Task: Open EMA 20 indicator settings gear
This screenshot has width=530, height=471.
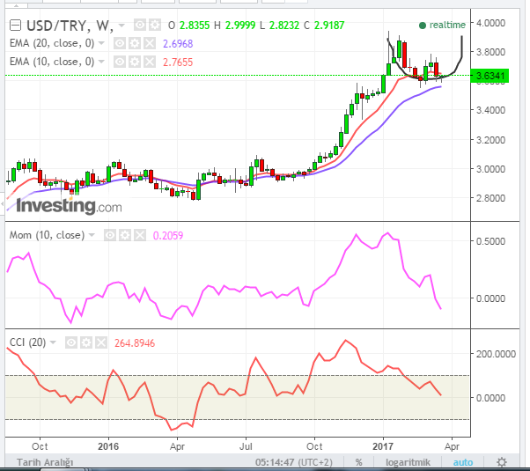Action: coord(135,43)
